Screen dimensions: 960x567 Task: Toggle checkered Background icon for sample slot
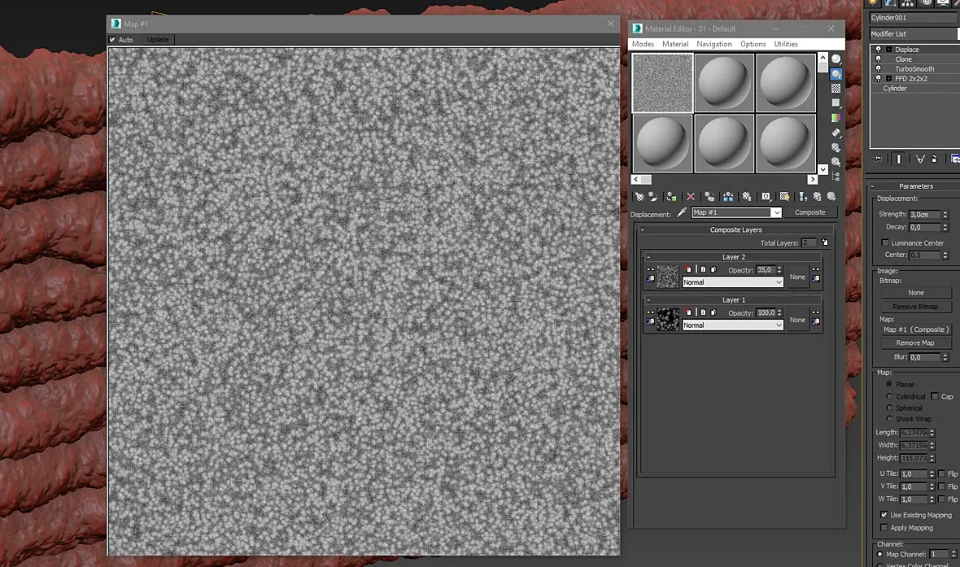[x=836, y=89]
